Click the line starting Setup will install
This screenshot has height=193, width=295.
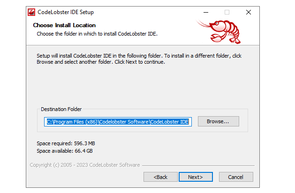point(139,56)
